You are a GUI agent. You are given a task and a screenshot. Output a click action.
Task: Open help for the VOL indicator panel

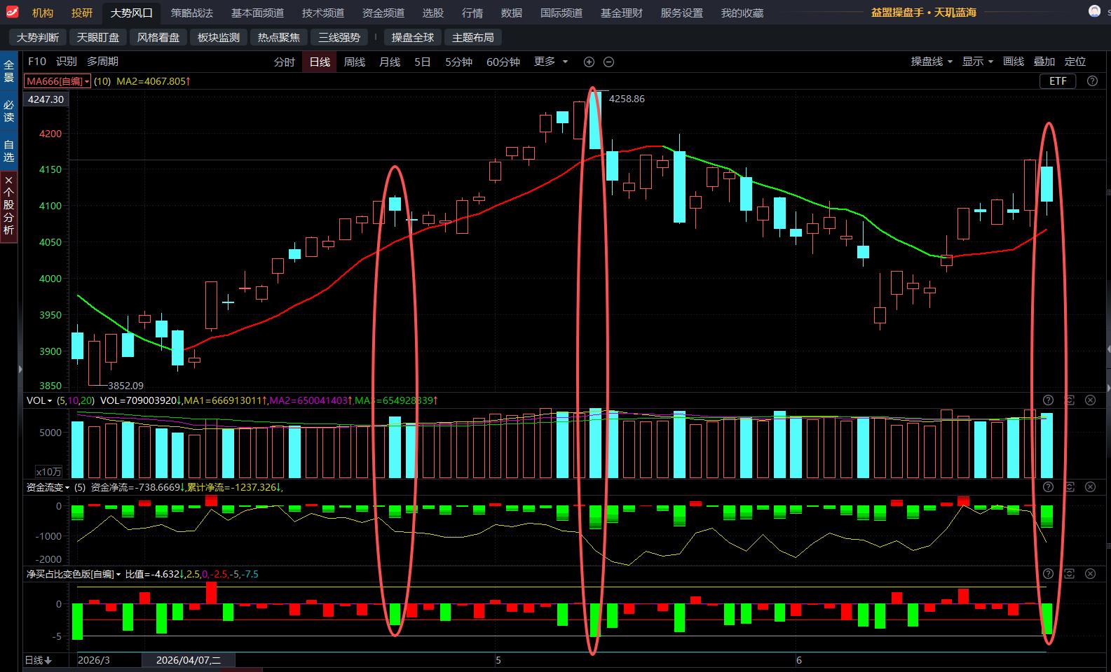[1048, 400]
